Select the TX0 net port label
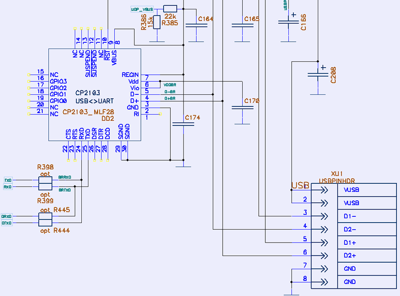This screenshot has height=296, width=400. point(8,180)
